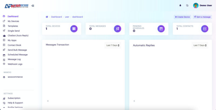Go to Chatbot (Auto Reply) page
Image resolution: width=216 pixels, height=110 pixels.
coord(18,35)
